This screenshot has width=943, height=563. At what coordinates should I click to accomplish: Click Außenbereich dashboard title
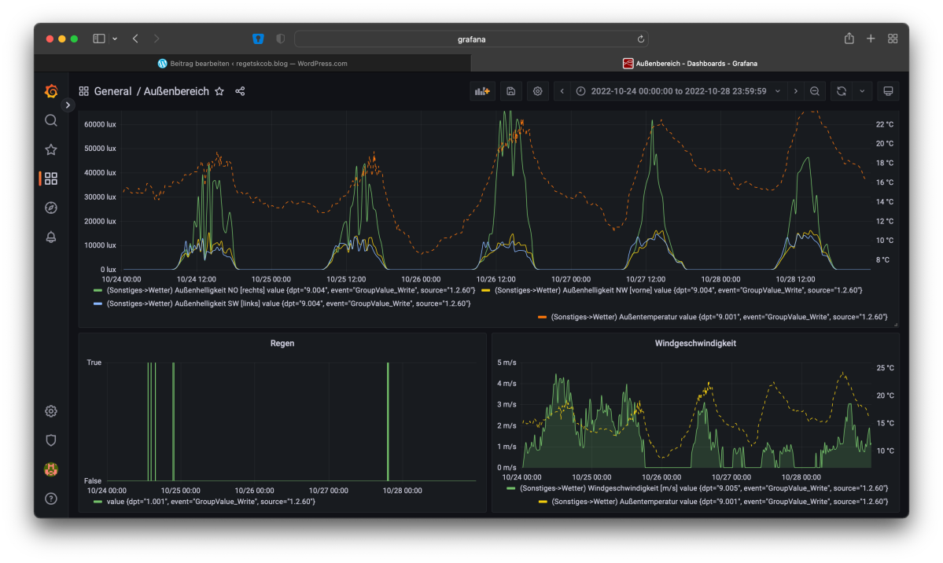pyautogui.click(x=176, y=91)
